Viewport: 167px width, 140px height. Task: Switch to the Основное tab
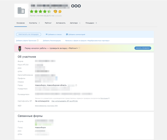tap(20, 23)
